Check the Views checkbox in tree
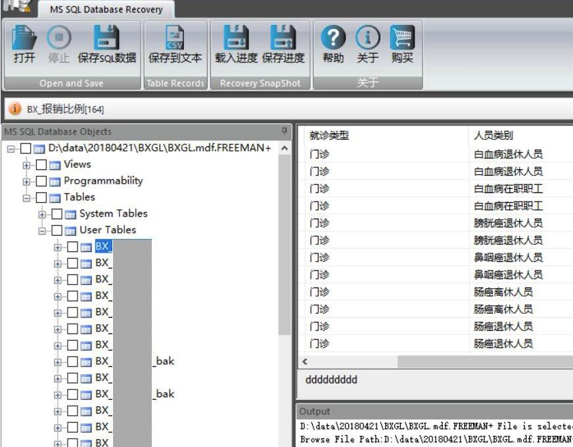573x447 pixels. (x=41, y=165)
